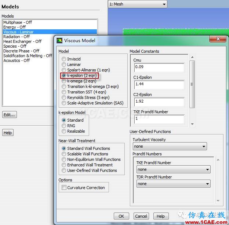Click the C2-Epsilon value field
229x225 pixels.
(159, 102)
